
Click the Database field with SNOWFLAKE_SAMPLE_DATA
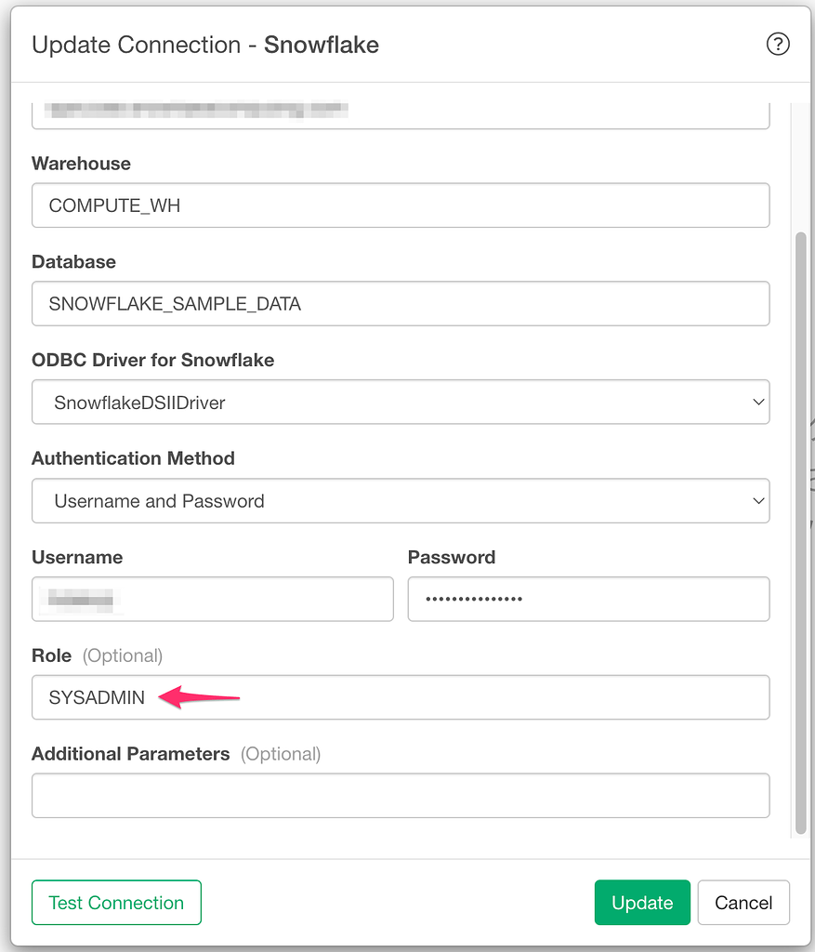[401, 304]
